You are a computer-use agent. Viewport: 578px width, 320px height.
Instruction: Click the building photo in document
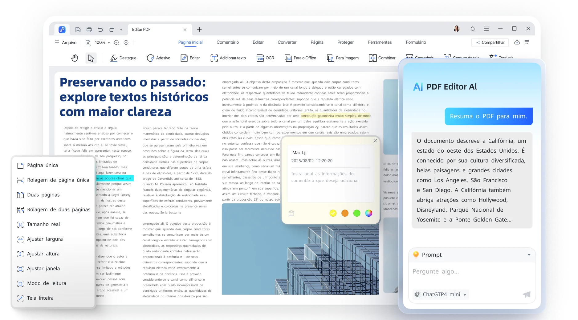coord(300,249)
